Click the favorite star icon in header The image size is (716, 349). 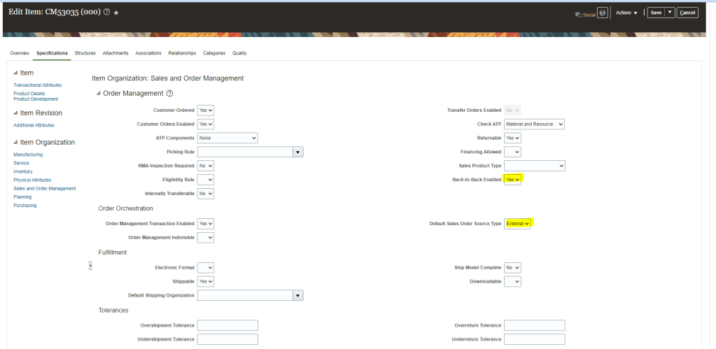point(116,13)
